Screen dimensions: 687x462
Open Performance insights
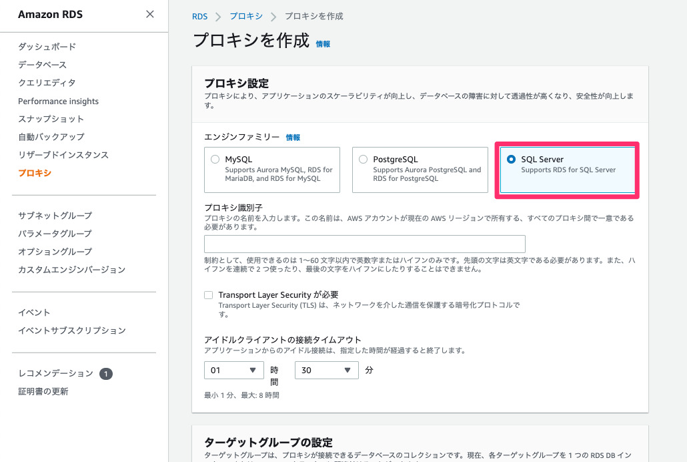coord(59,101)
